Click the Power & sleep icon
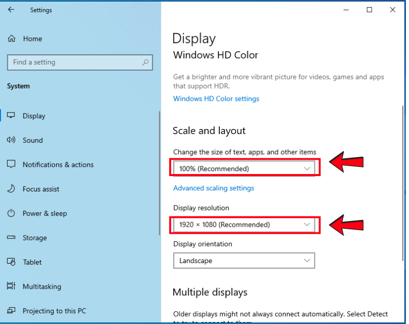The width and height of the screenshot is (409, 324). pyautogui.click(x=11, y=213)
